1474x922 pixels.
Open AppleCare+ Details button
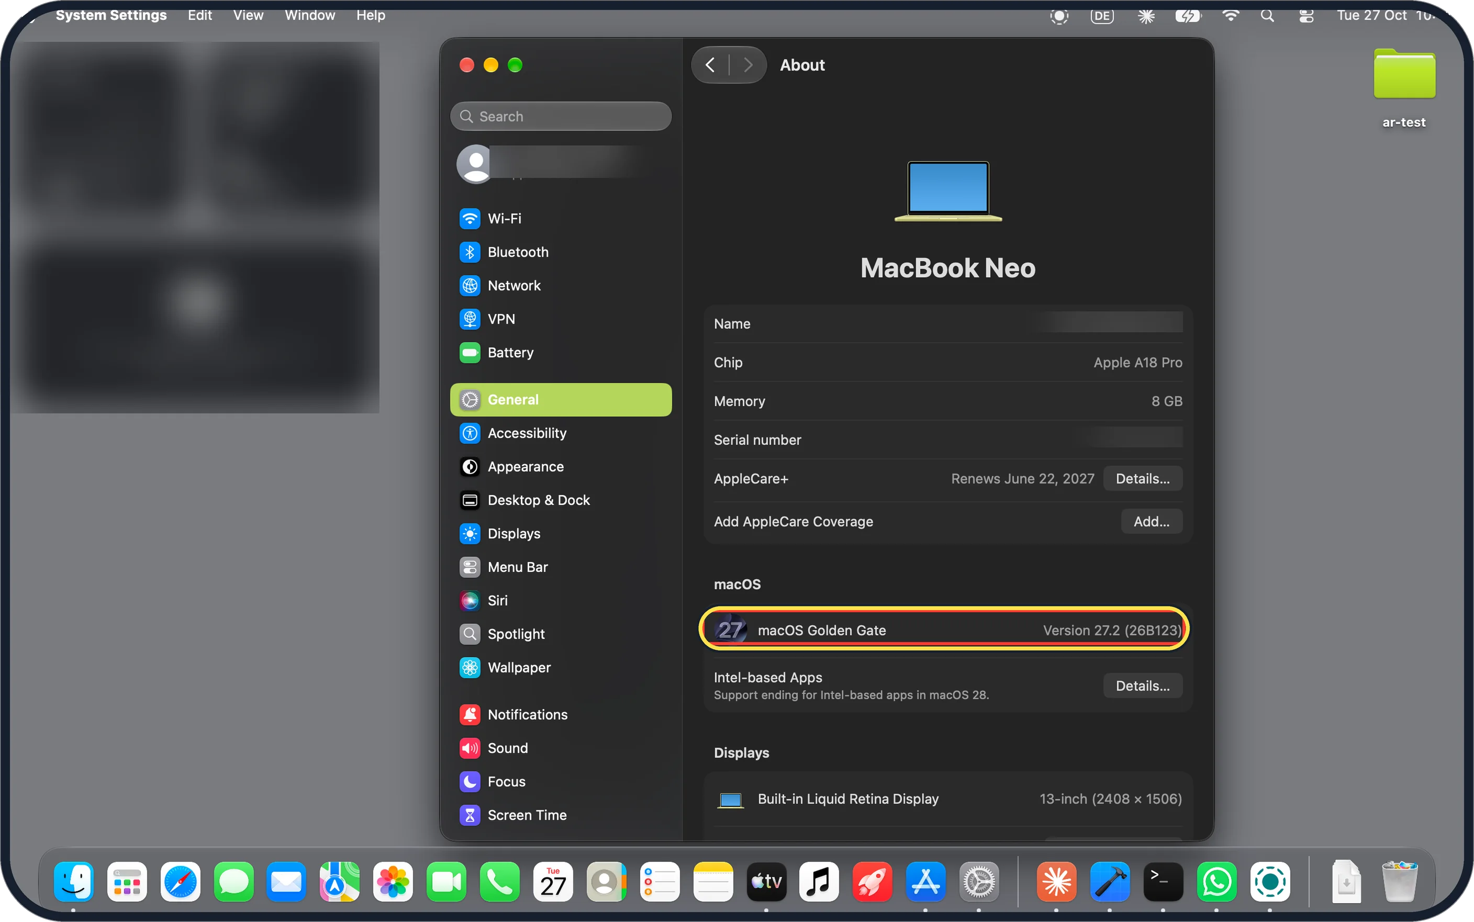(1142, 479)
